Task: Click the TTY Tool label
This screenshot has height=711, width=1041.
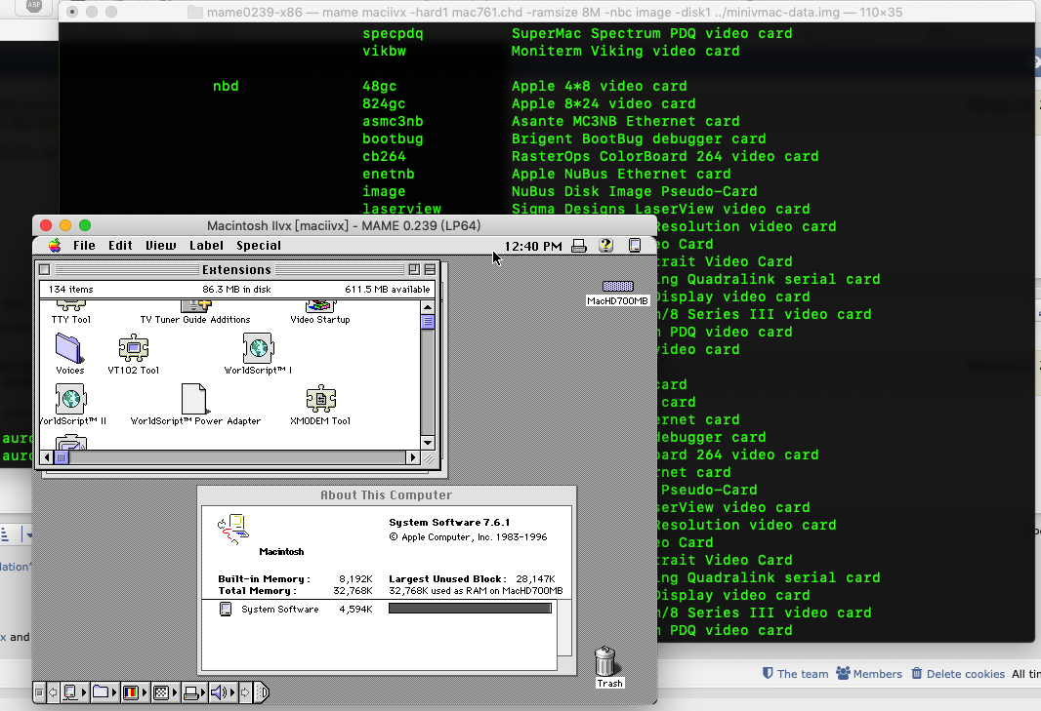Action: [x=71, y=320]
